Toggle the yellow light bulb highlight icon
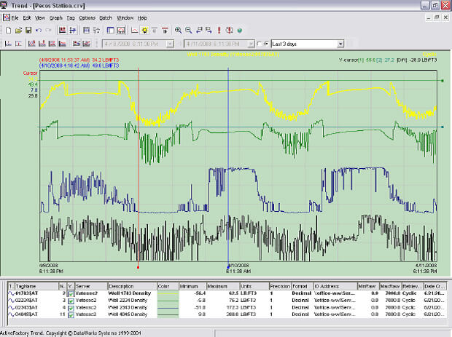 (x=144, y=31)
